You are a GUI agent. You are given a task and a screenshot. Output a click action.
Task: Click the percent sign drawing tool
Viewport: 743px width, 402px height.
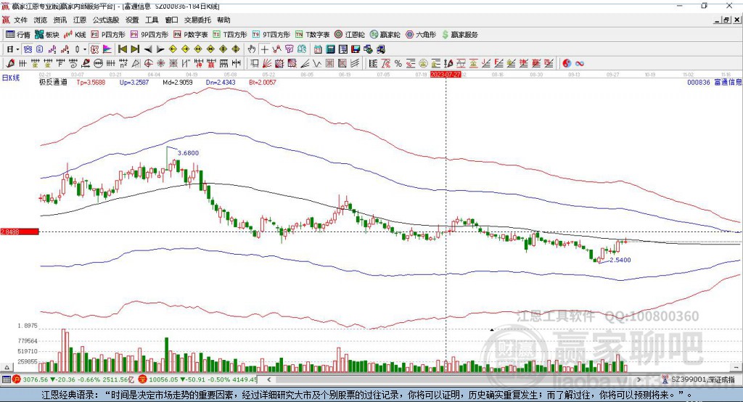pyautogui.click(x=398, y=64)
